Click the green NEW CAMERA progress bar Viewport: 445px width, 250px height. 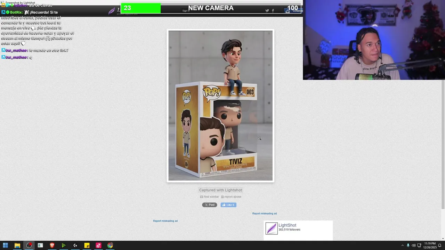coord(211,8)
